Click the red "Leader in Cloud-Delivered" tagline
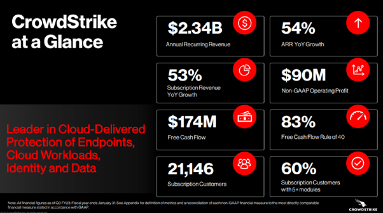Viewport: 383px width, 213px height. point(76,148)
